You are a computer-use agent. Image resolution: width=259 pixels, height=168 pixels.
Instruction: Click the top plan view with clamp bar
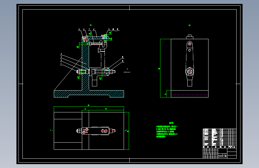tap(89, 131)
